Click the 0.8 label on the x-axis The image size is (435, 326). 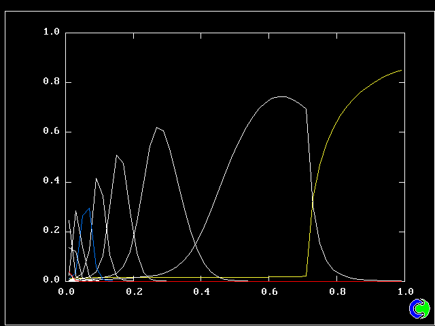pyautogui.click(x=336, y=291)
